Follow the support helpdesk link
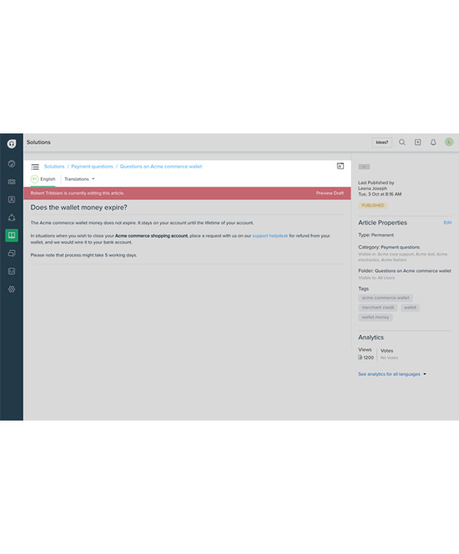 click(270, 235)
